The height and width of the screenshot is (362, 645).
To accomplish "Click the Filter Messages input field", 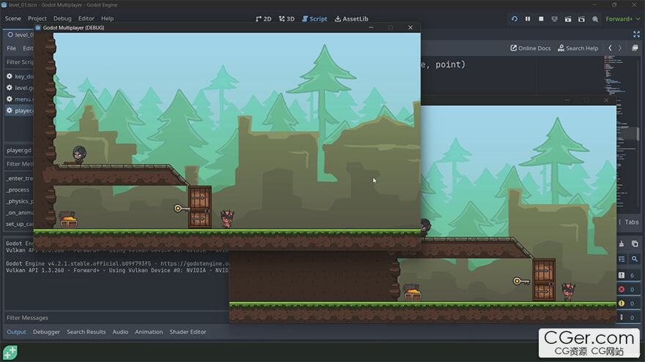I will pos(116,317).
